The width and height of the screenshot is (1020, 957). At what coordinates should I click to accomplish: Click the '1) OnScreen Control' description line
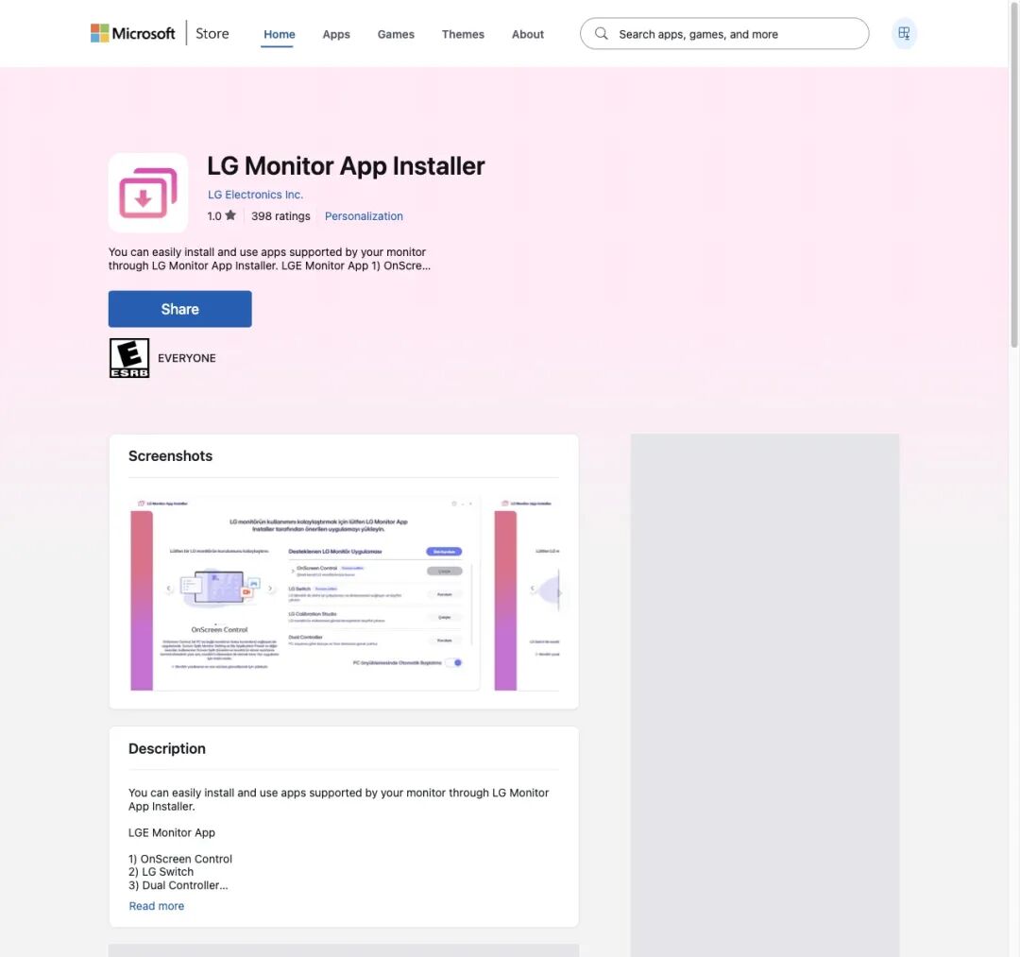pyautogui.click(x=180, y=859)
